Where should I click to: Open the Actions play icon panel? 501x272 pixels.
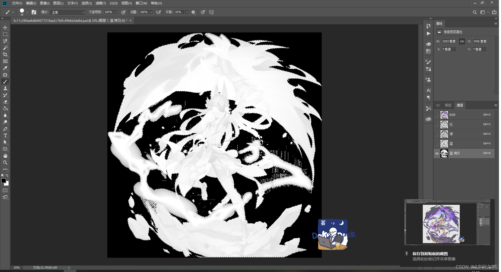click(429, 33)
